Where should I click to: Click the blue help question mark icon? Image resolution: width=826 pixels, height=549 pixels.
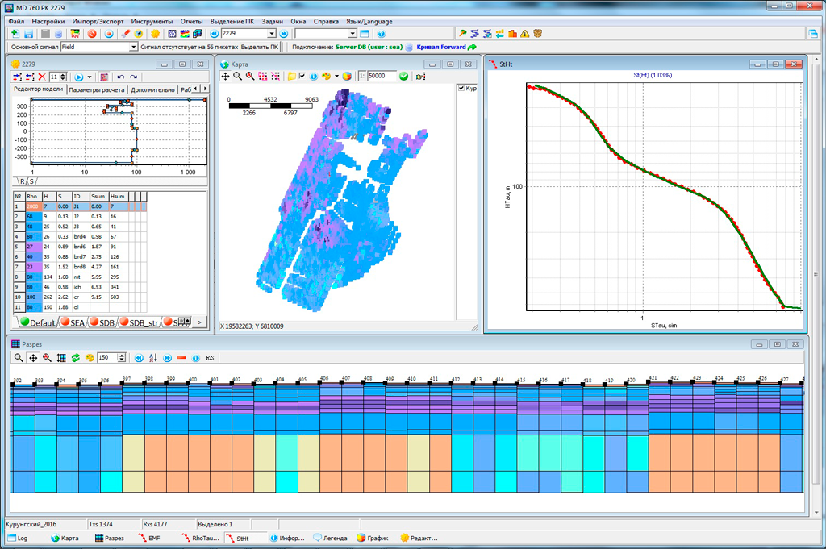point(382,34)
